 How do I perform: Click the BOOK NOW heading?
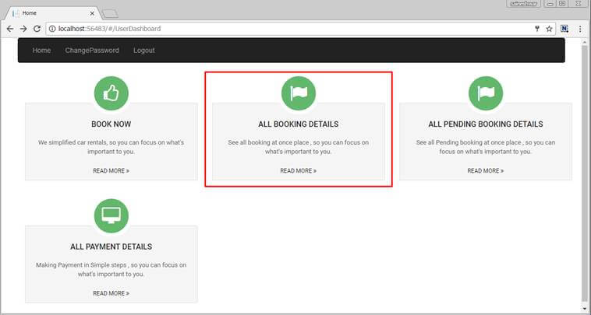(x=111, y=124)
